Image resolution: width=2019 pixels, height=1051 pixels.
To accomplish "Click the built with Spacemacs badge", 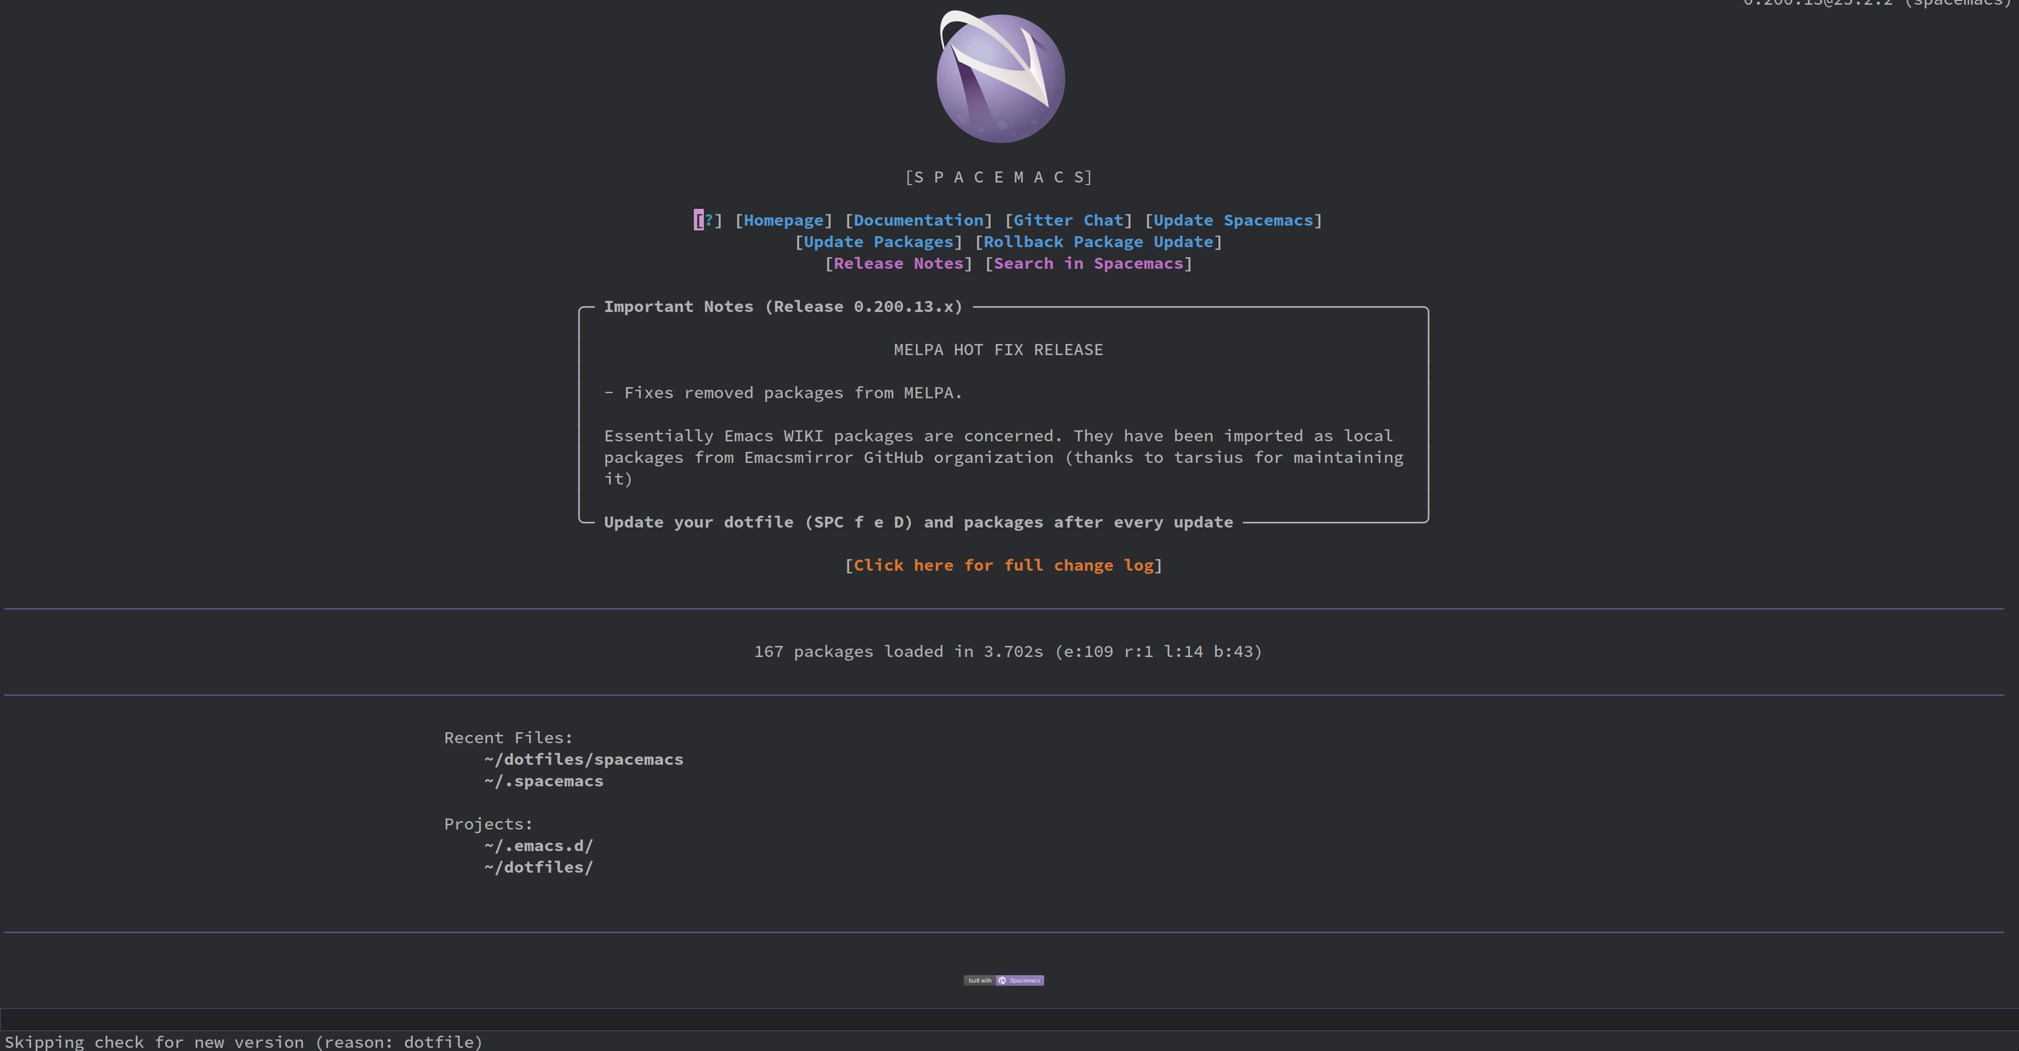I will [1004, 979].
